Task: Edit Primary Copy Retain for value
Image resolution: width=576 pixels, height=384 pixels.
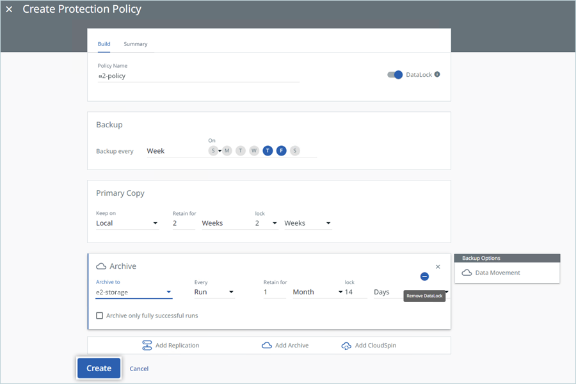Action: point(184,223)
